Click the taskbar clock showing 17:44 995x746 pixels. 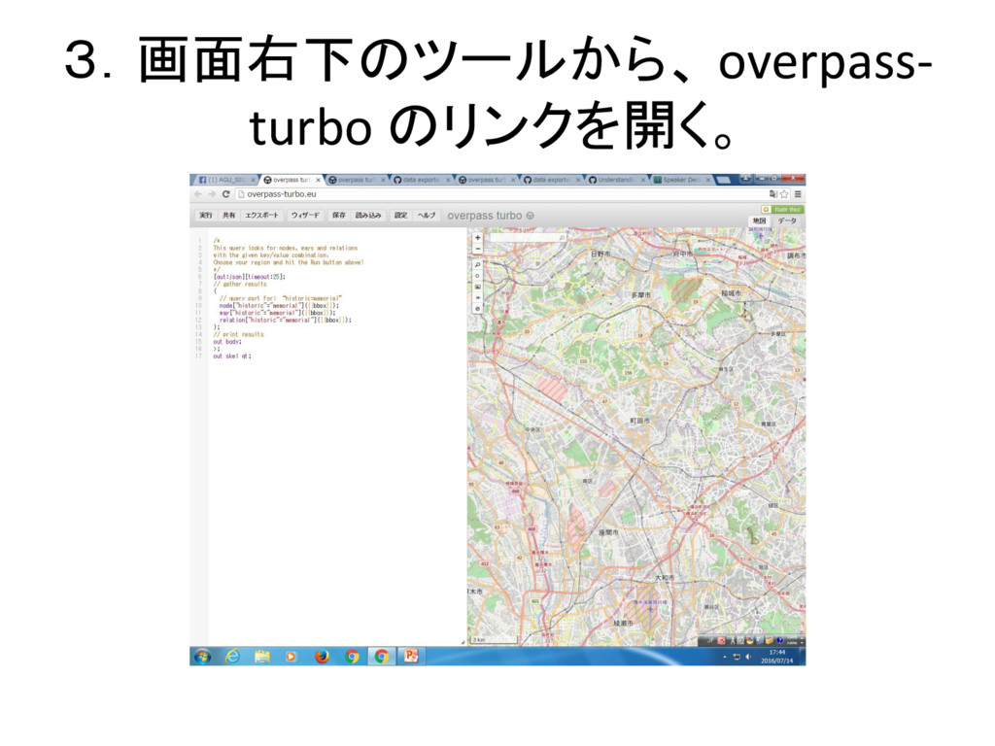click(x=776, y=657)
